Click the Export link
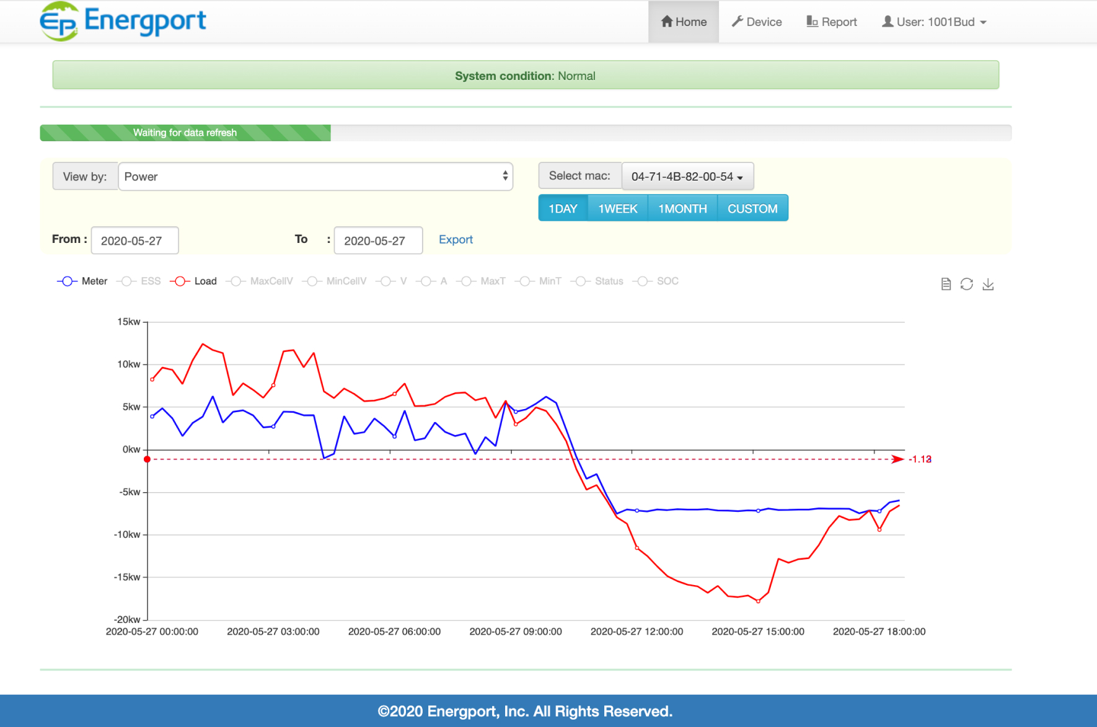The width and height of the screenshot is (1097, 727). pos(456,240)
